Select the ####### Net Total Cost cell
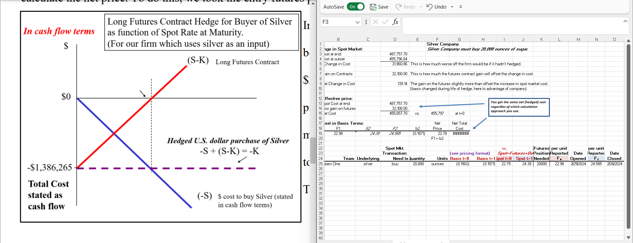 (460, 134)
